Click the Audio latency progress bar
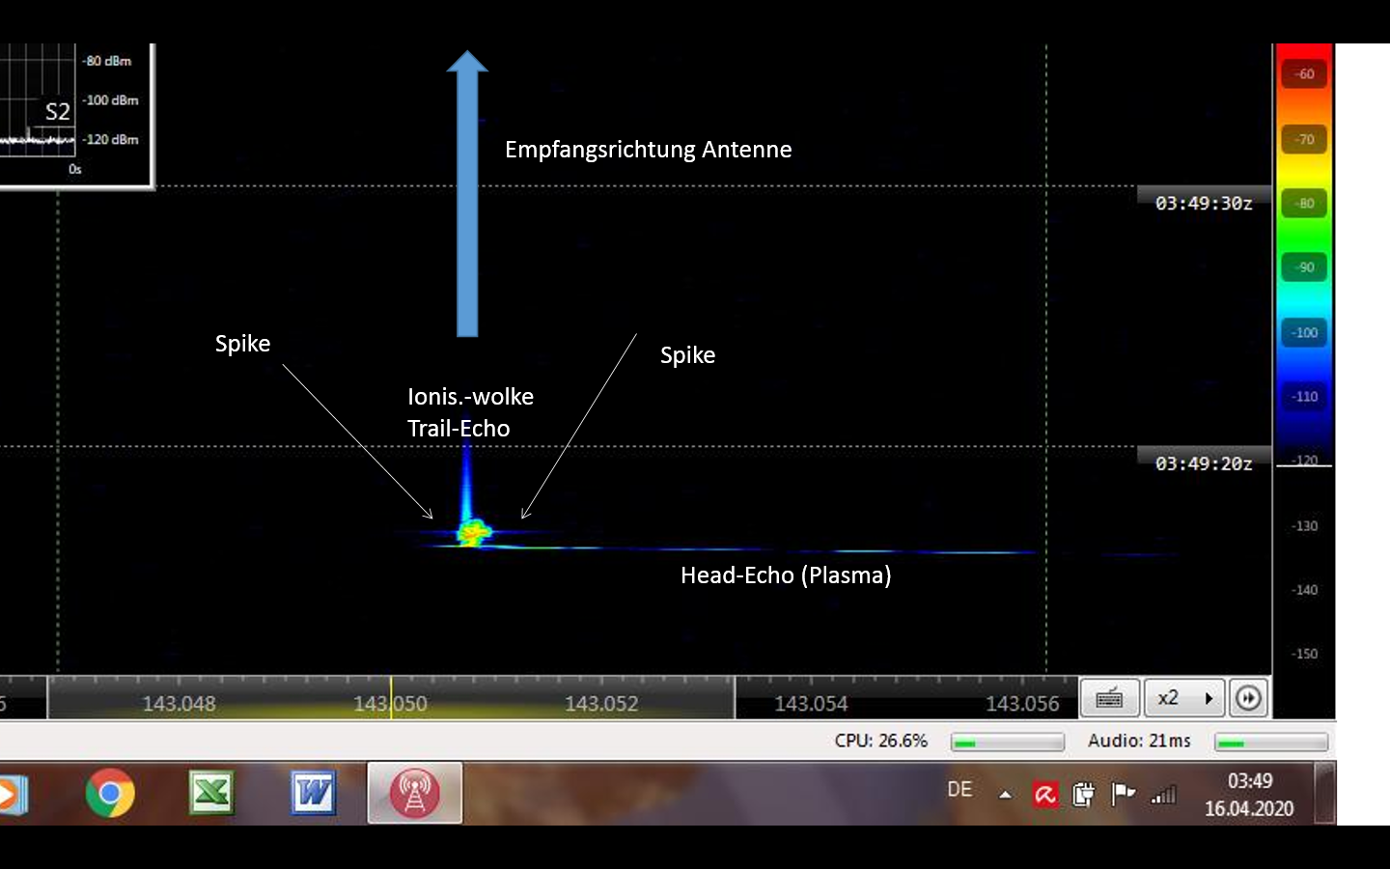 pyautogui.click(x=1271, y=742)
